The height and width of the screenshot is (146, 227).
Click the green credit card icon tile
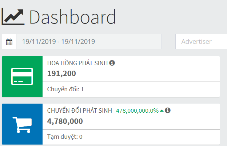pos(22,76)
